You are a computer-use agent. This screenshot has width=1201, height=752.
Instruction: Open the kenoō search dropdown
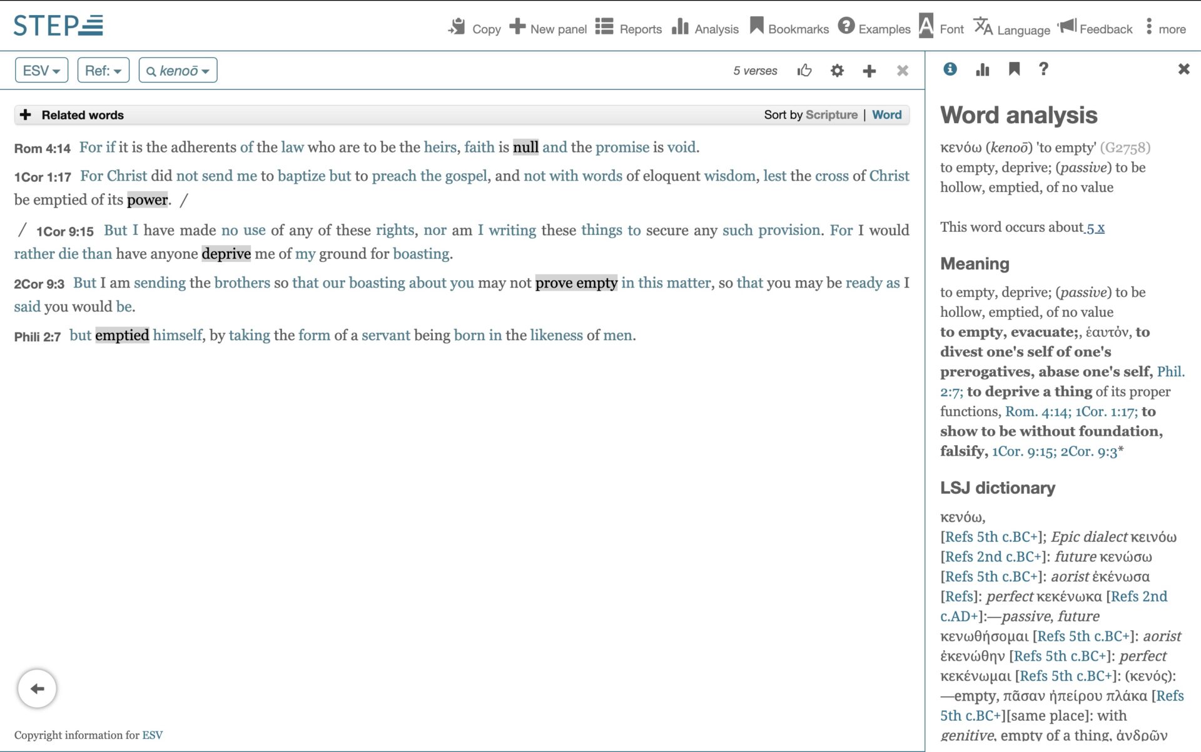pyautogui.click(x=178, y=70)
